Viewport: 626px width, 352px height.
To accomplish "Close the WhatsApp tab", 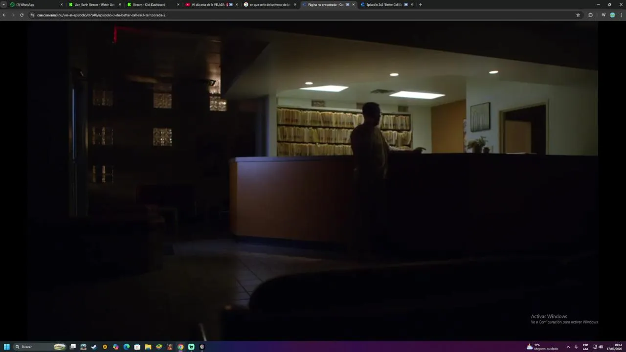I will [62, 4].
